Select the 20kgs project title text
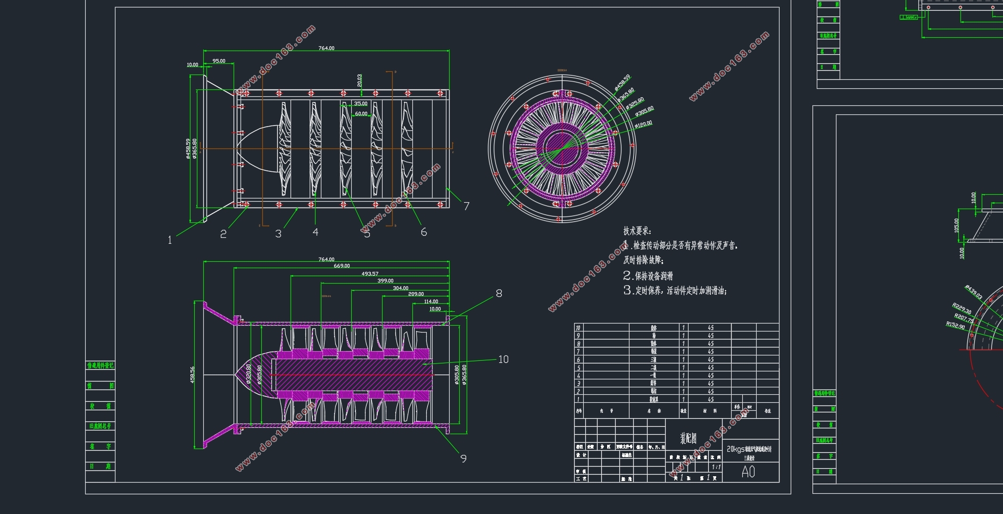This screenshot has width=1003, height=514. coord(749,449)
